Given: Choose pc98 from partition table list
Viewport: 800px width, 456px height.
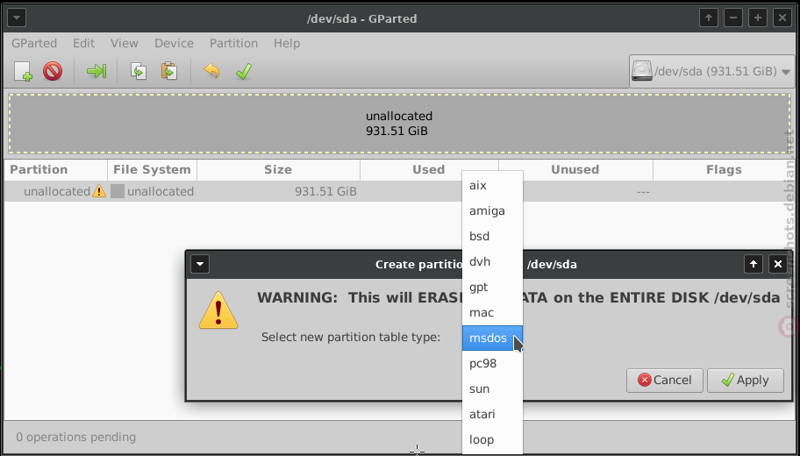Looking at the screenshot, I should [492, 364].
